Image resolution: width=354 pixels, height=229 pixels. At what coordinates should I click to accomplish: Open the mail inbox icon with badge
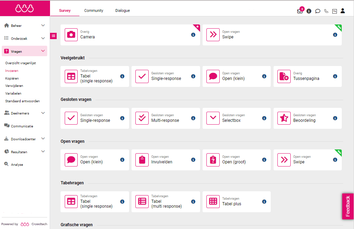point(300,10)
